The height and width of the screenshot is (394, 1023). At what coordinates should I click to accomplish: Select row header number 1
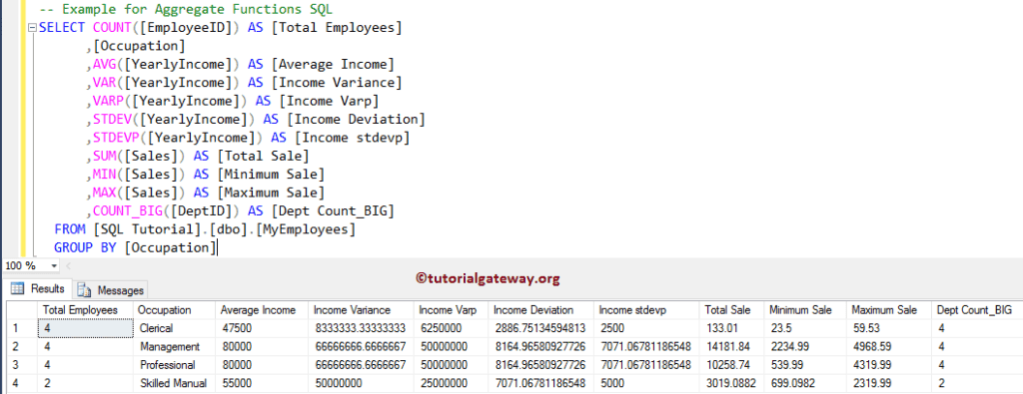[x=22, y=328]
